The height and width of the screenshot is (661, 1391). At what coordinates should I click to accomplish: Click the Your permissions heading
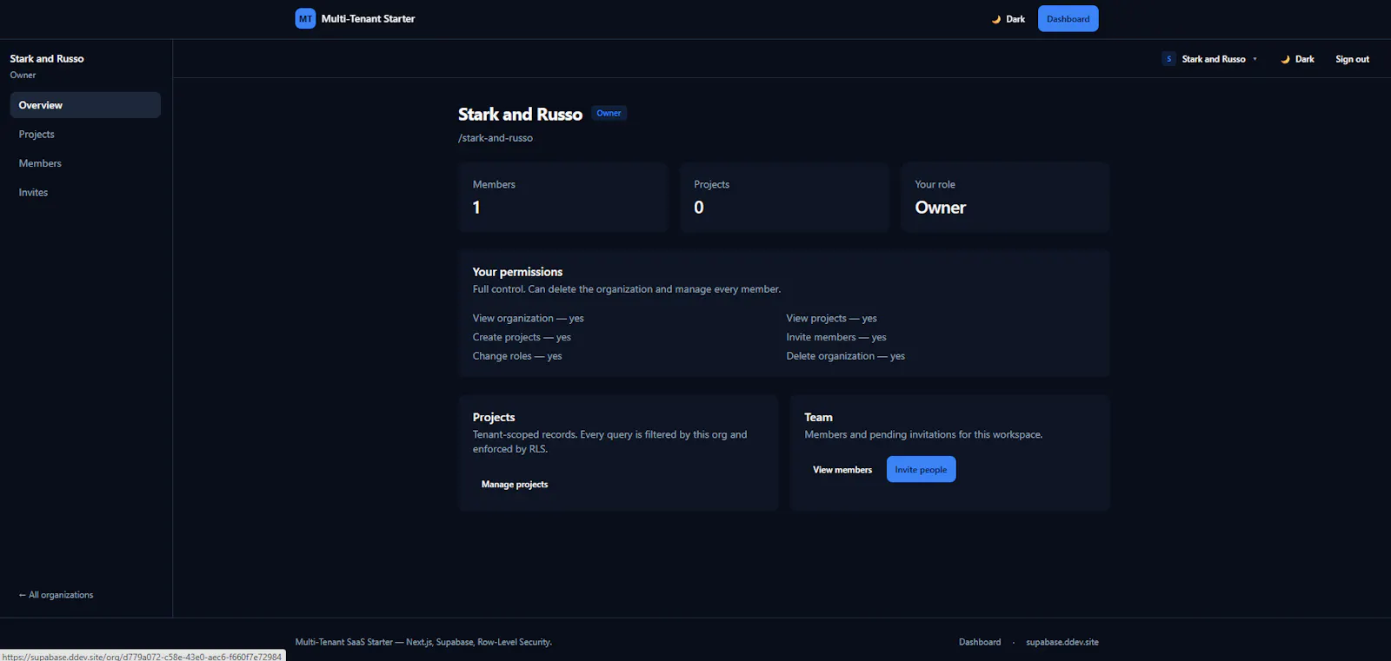click(517, 272)
